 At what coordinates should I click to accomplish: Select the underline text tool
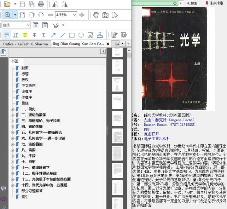point(44,35)
